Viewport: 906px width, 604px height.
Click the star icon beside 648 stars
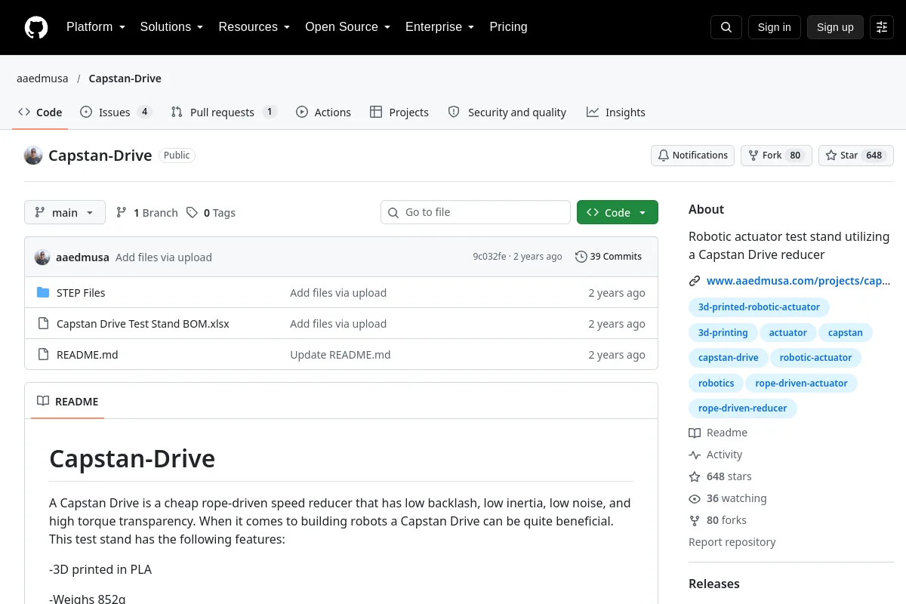(x=695, y=476)
